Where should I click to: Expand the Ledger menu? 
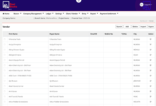(49, 14)
